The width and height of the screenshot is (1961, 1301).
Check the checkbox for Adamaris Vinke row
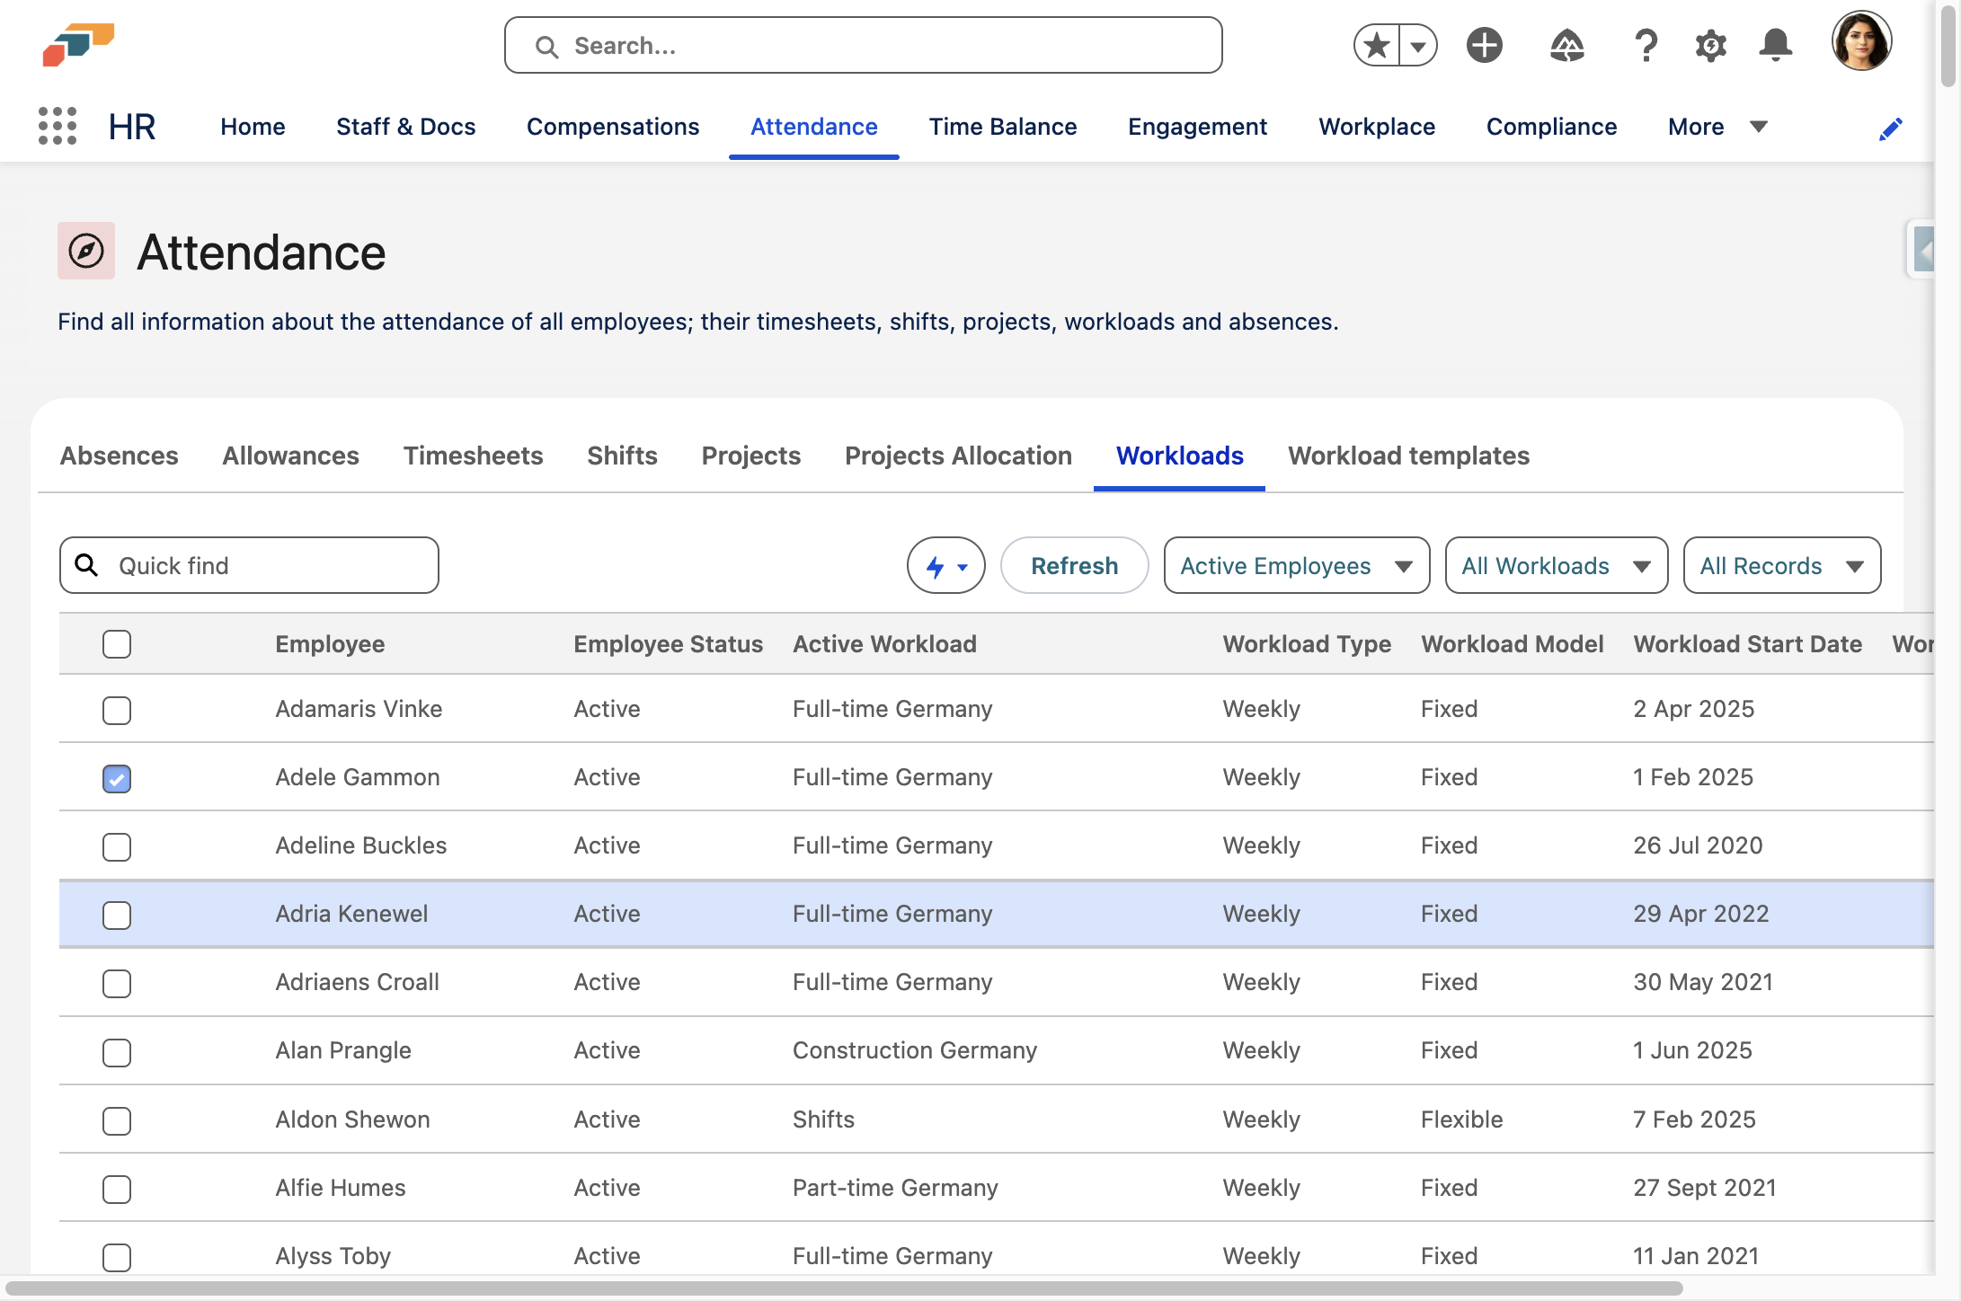point(117,710)
